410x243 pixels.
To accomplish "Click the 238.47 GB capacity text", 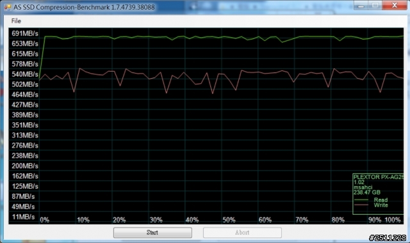I will [367, 192].
